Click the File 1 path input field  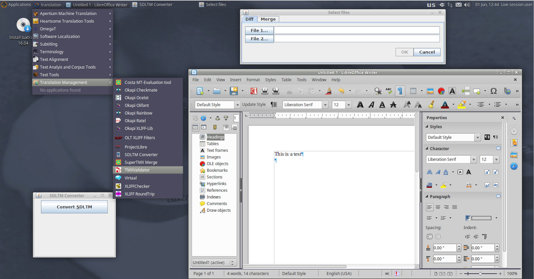(357, 30)
